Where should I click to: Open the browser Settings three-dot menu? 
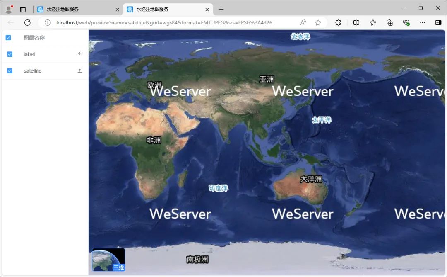423,23
